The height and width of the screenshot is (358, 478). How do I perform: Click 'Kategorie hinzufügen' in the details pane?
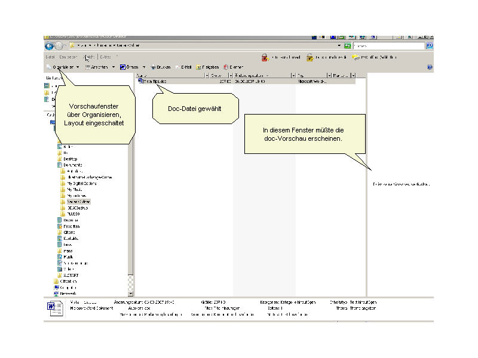pos(298,303)
